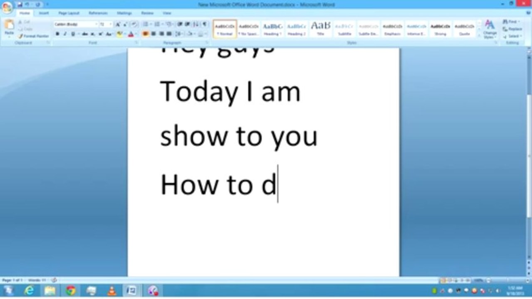Switch to the Mailings tab
The image size is (532, 299).
click(124, 13)
